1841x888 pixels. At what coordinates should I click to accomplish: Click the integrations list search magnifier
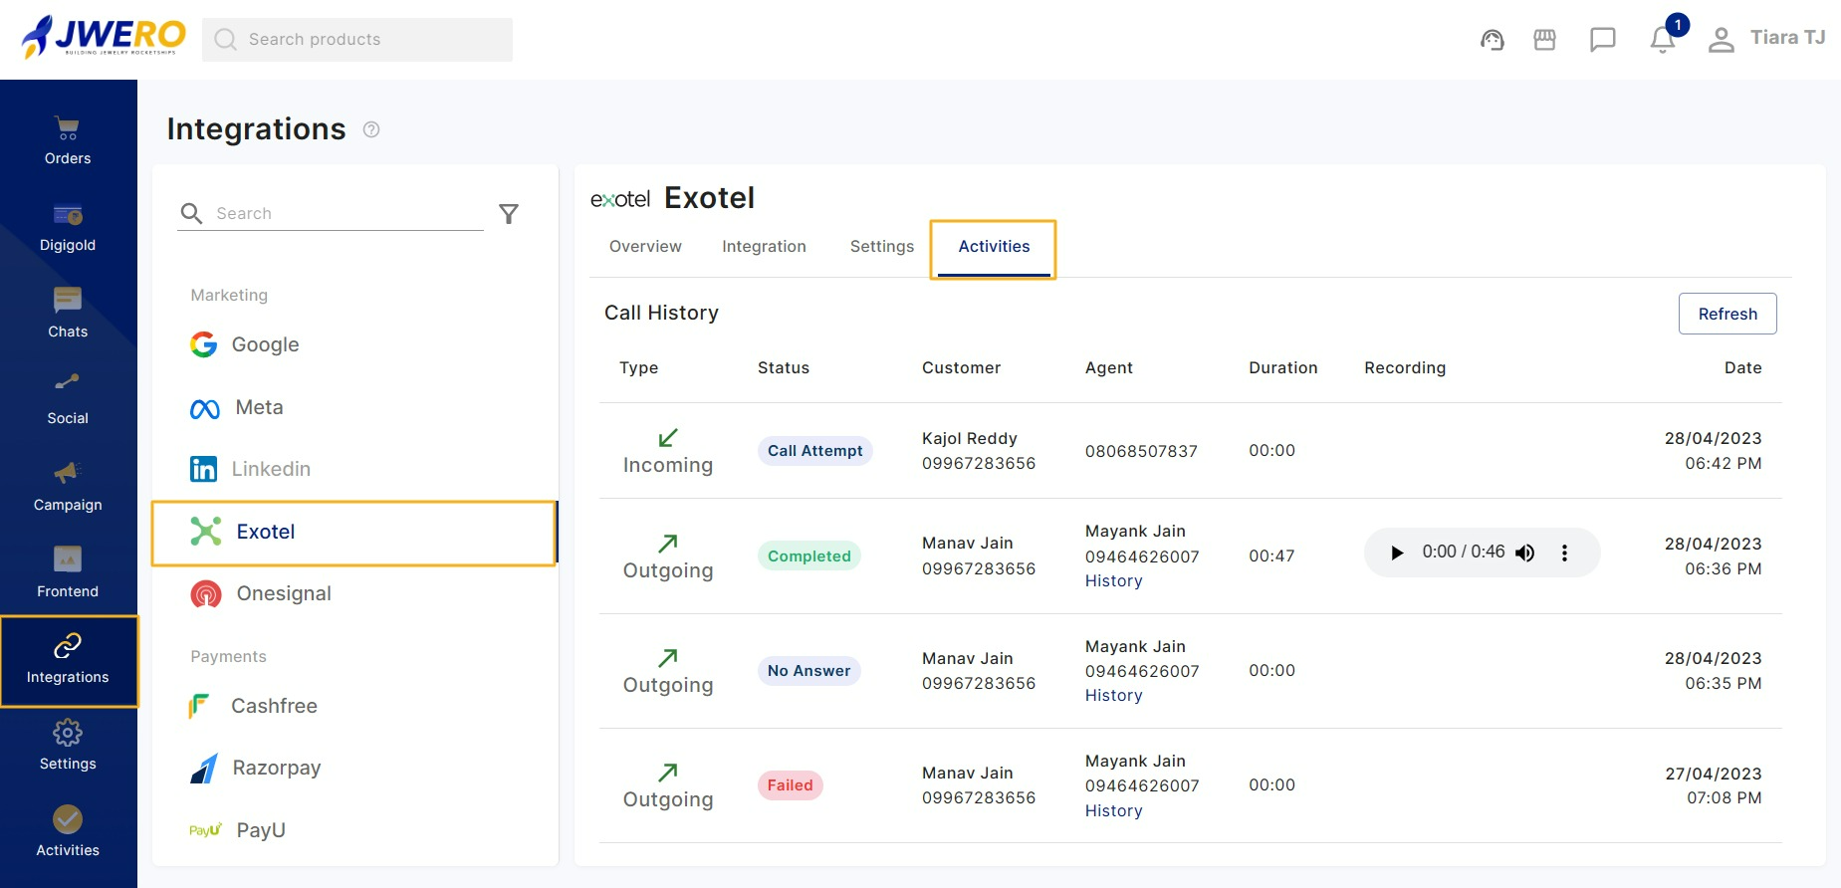[191, 213]
